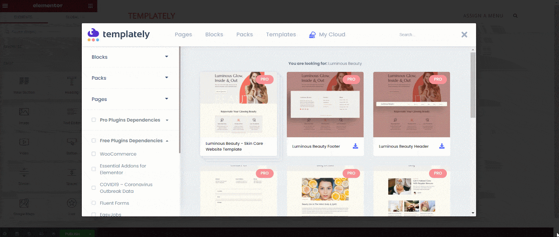Click the PRO badge on Skin Care Website Template
Viewport: 559px width, 237px height.
[264, 79]
